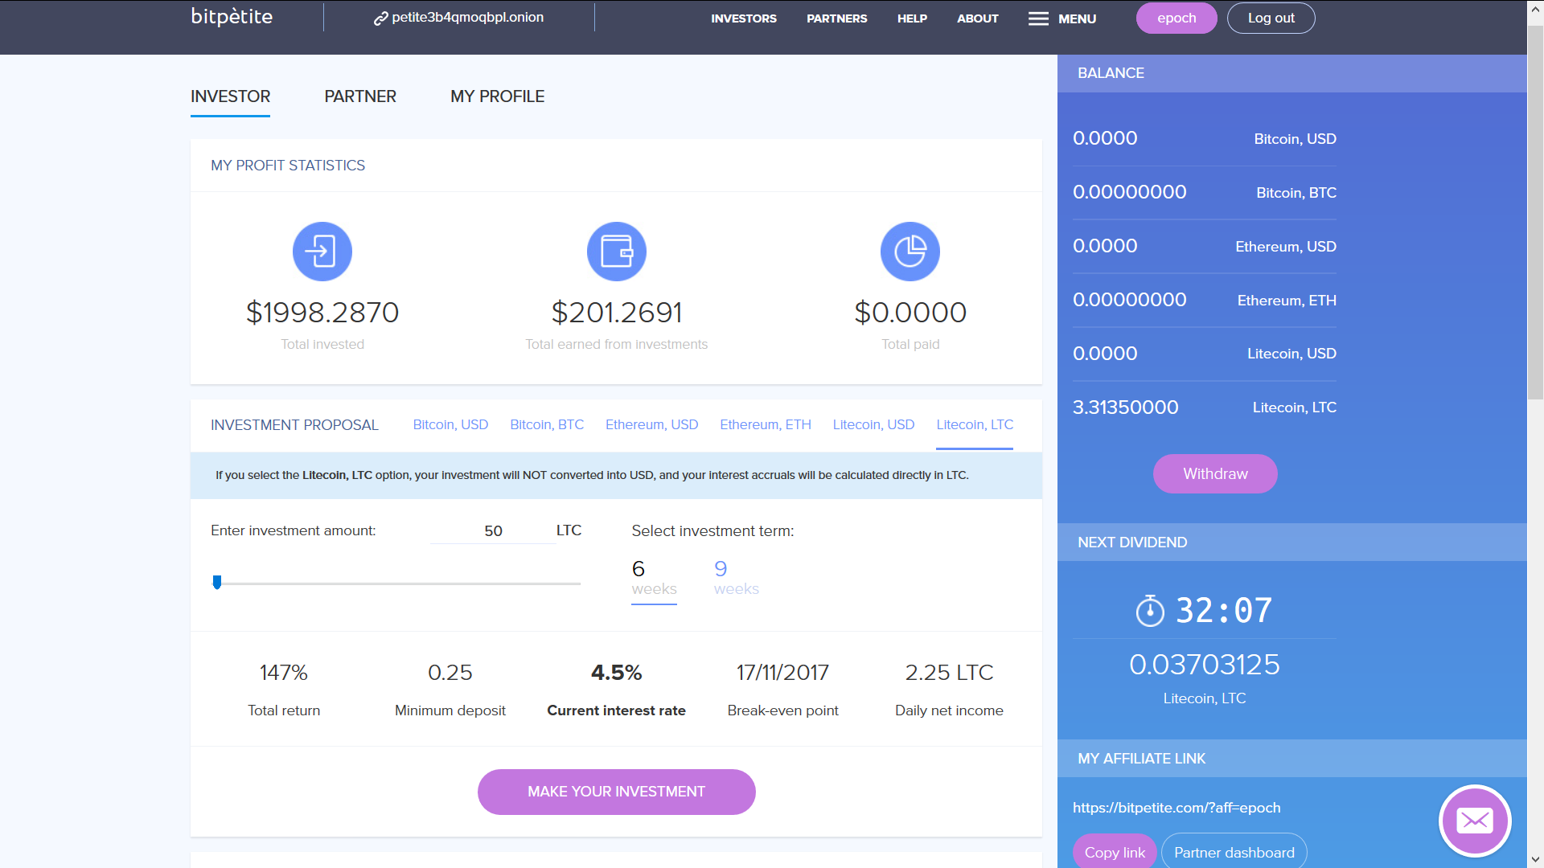Viewport: 1544px width, 868px height.
Task: Click the stopwatch icon in Next Dividend
Action: point(1150,611)
